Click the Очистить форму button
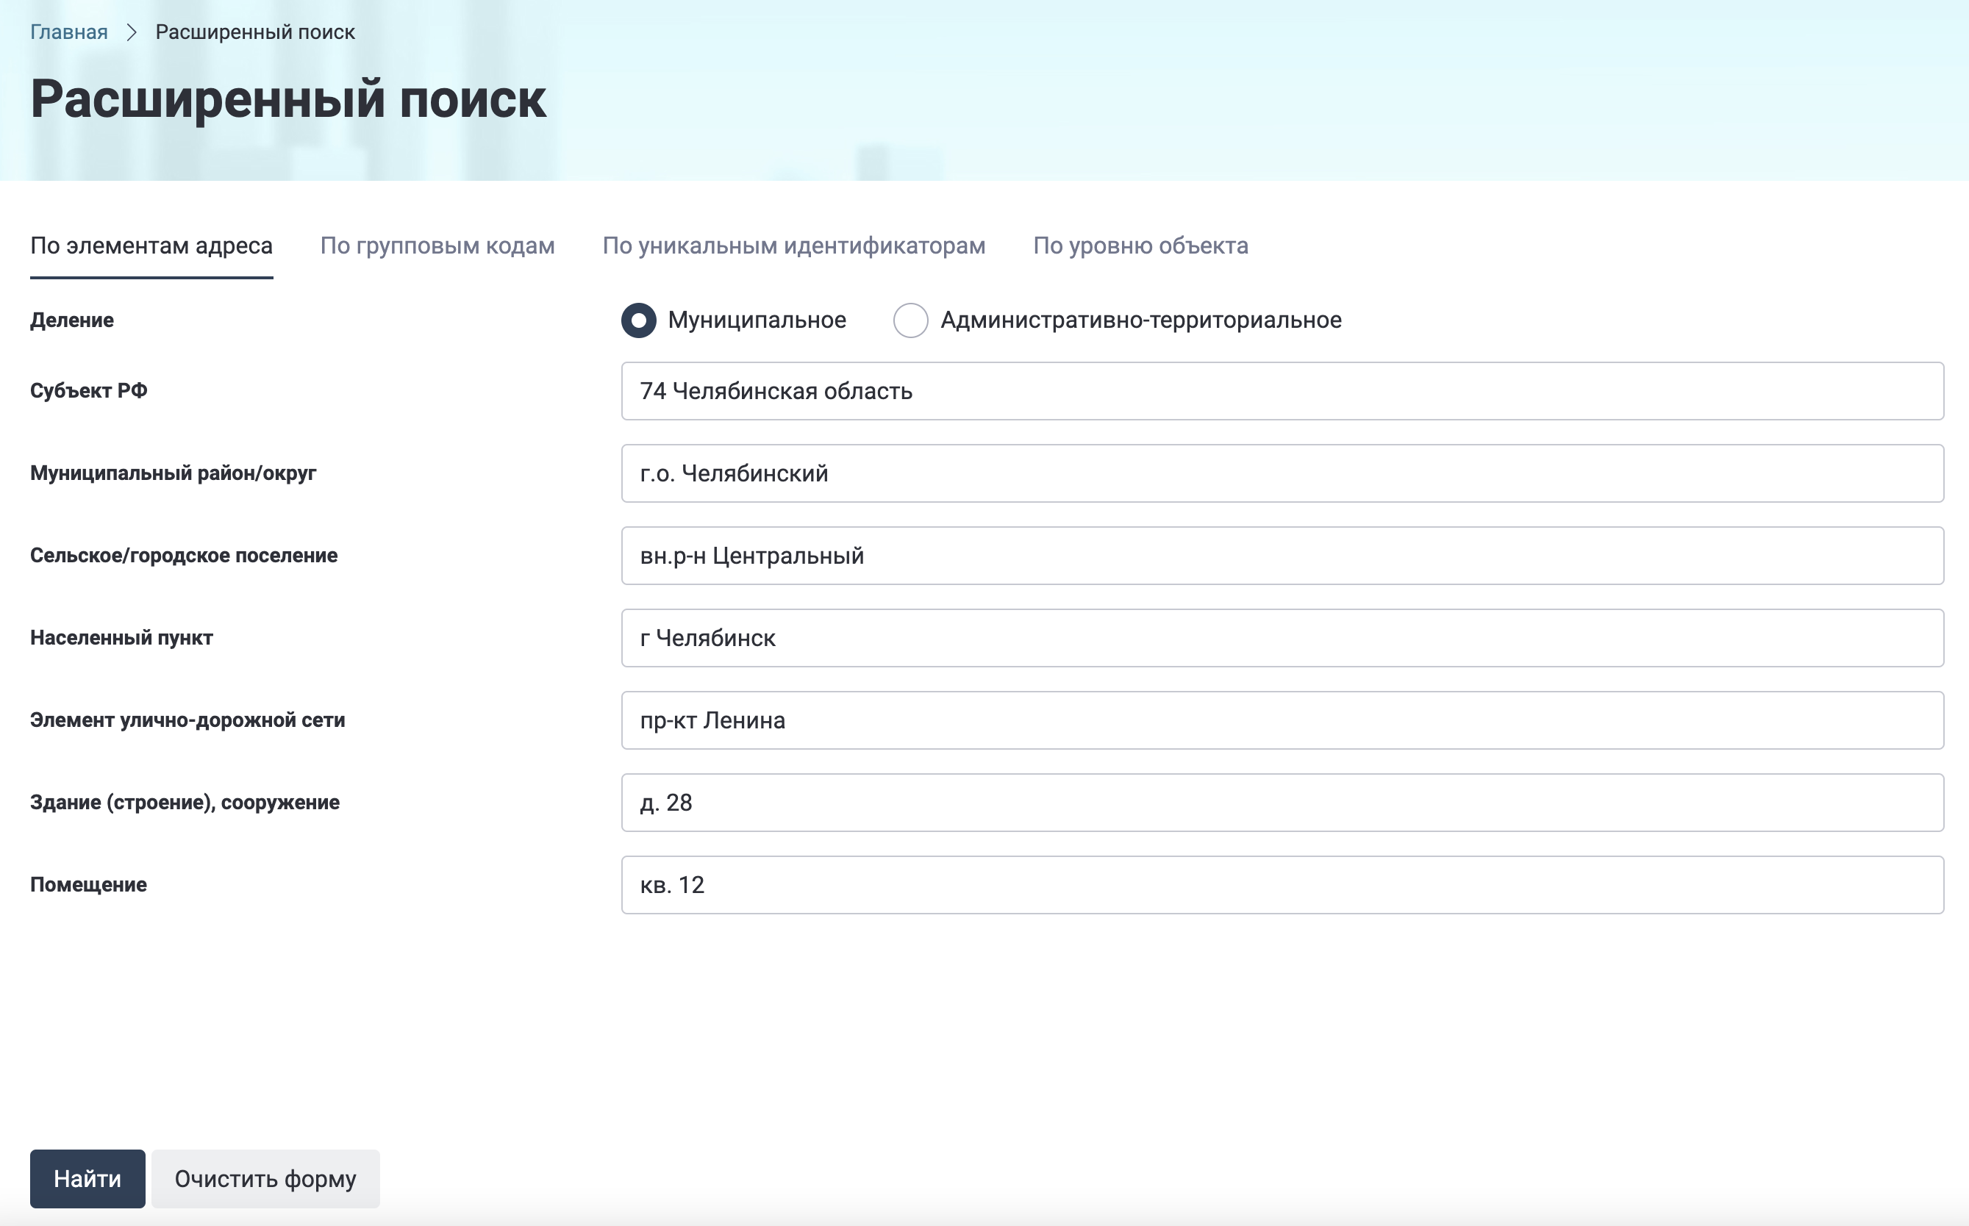 click(265, 1178)
